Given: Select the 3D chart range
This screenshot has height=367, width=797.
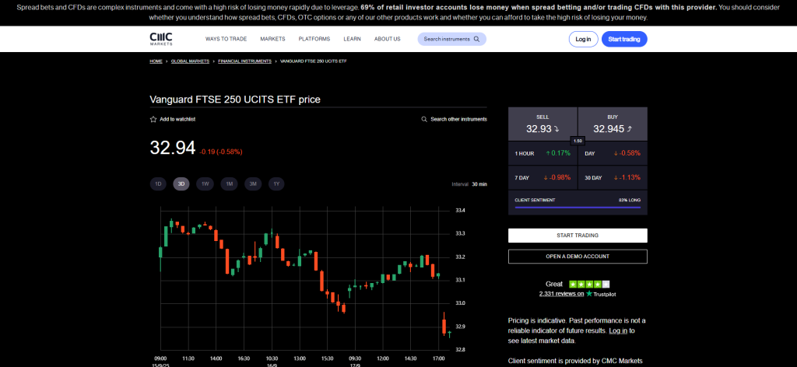Looking at the screenshot, I should pos(181,183).
